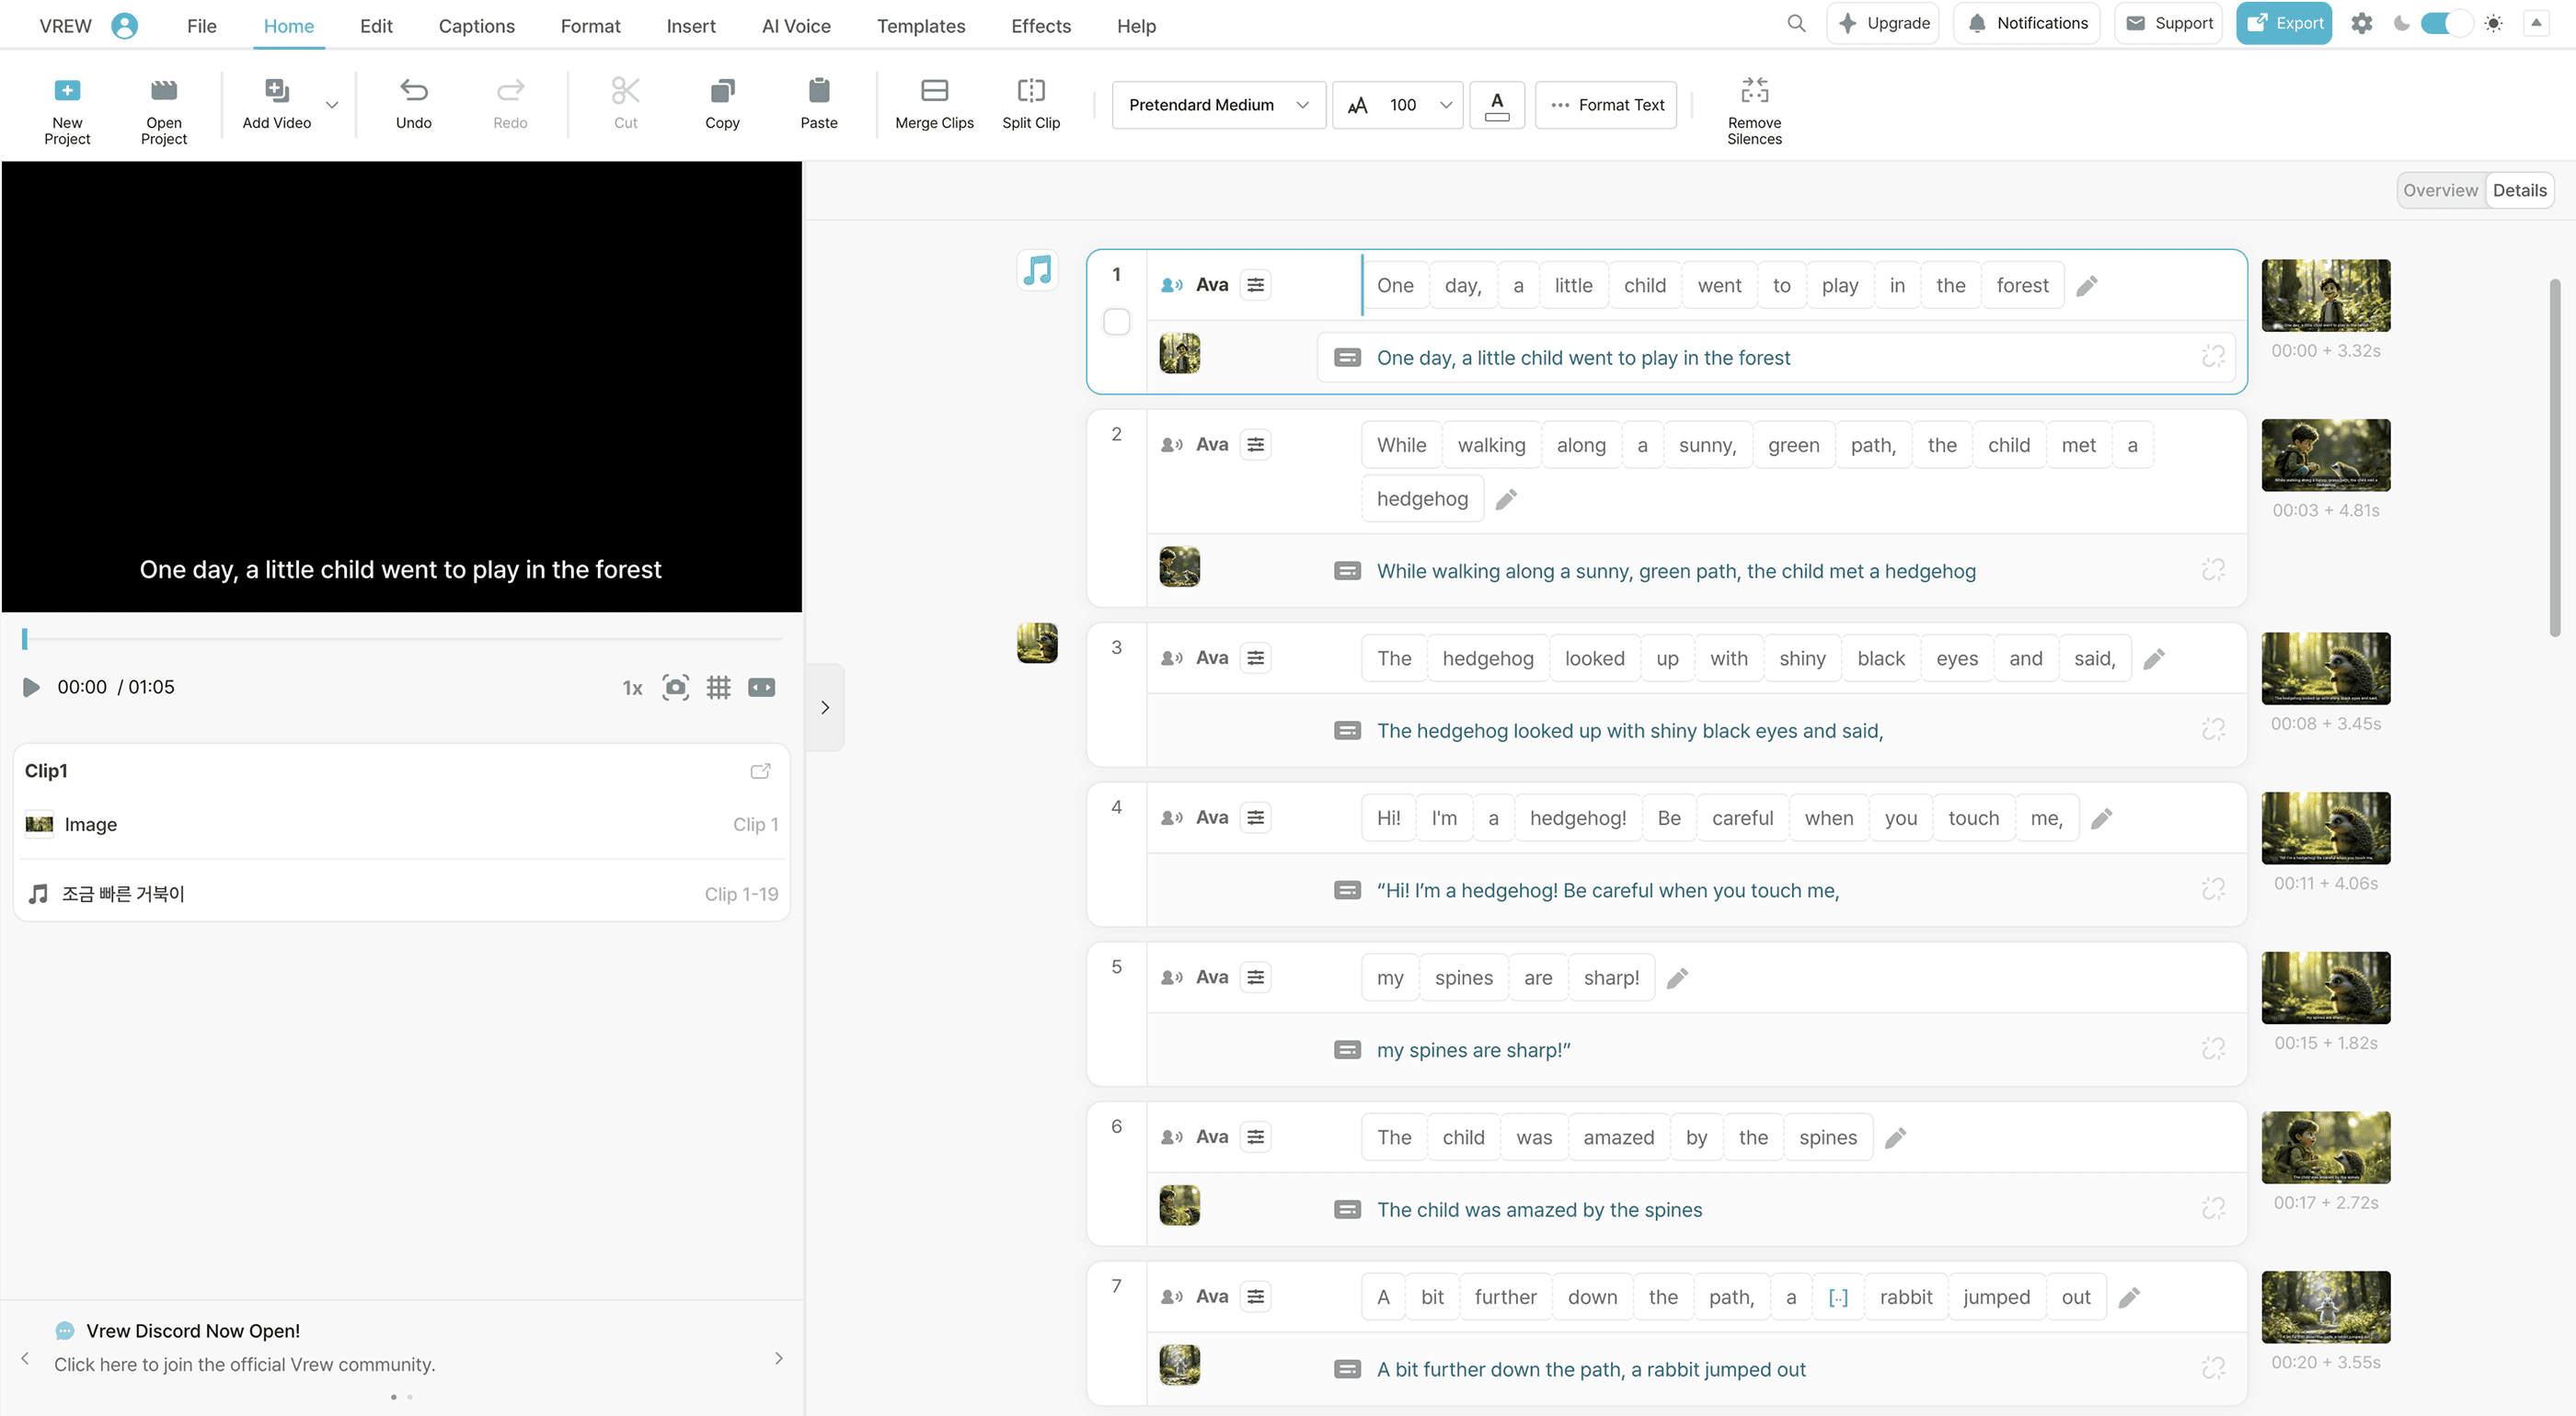Open the Captions menu

click(x=476, y=26)
